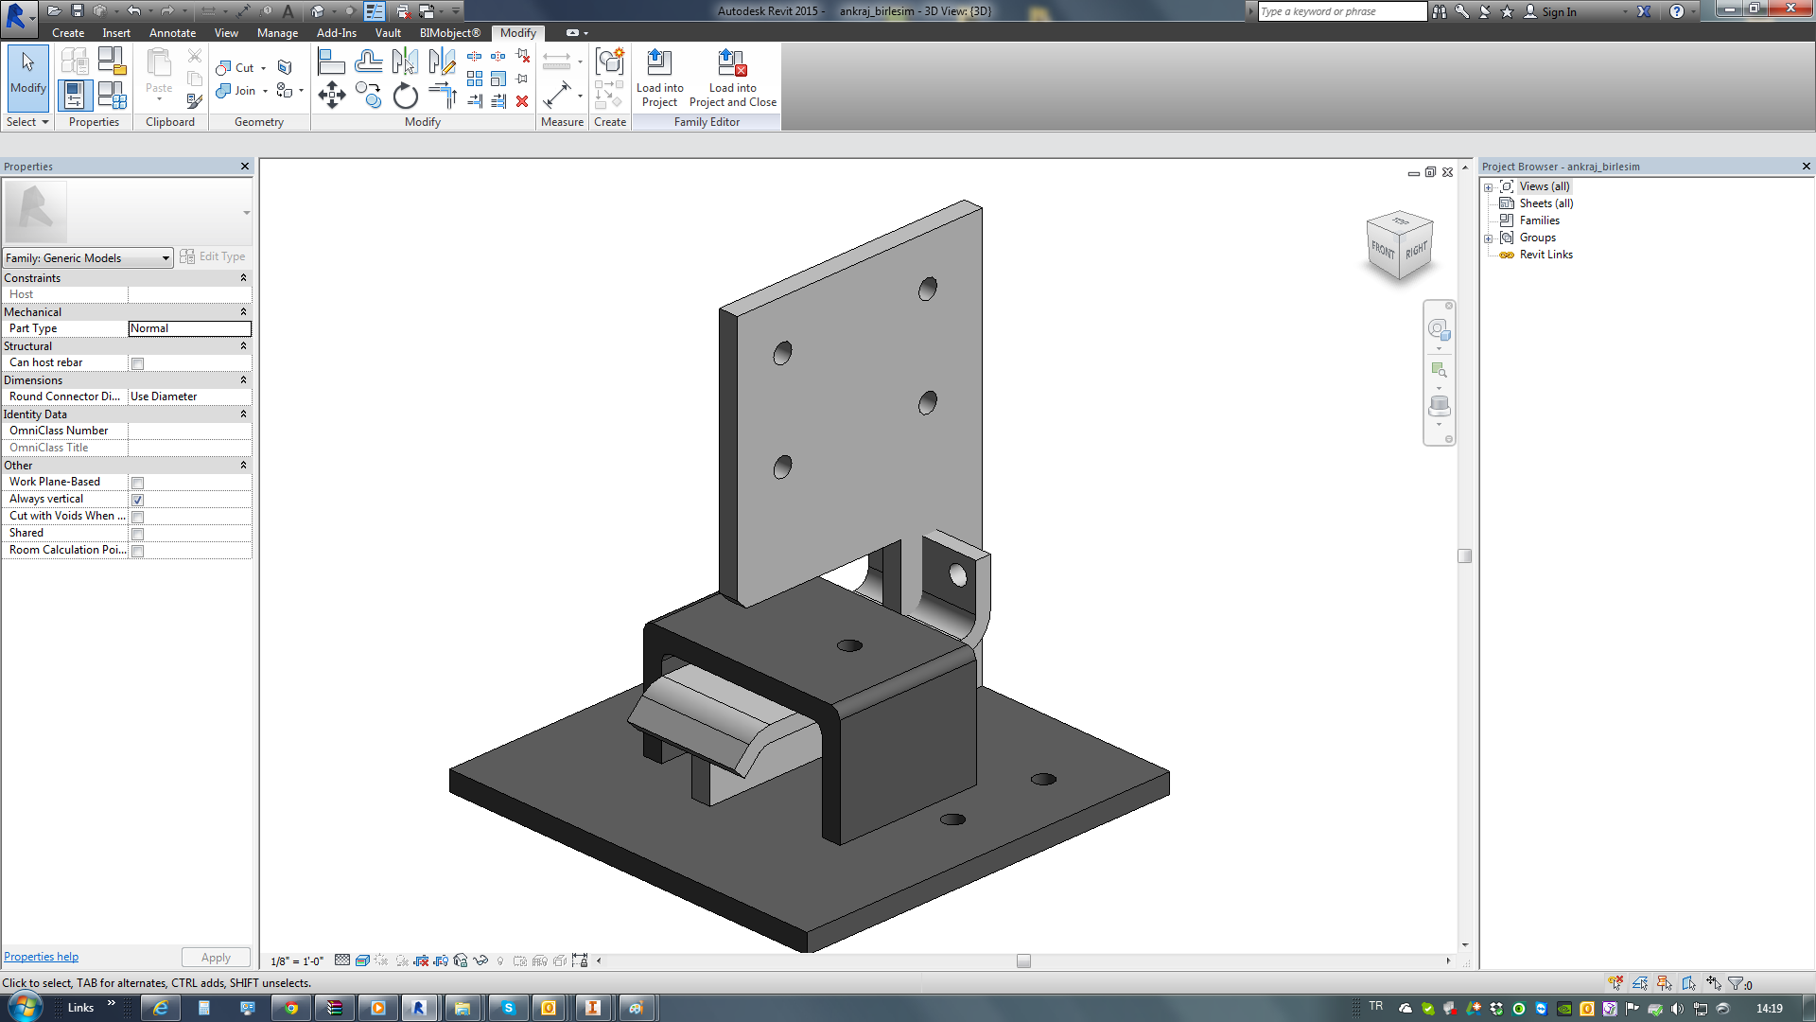The width and height of the screenshot is (1816, 1022).
Task: Click FRONT face of ViewCube
Action: 1383,251
